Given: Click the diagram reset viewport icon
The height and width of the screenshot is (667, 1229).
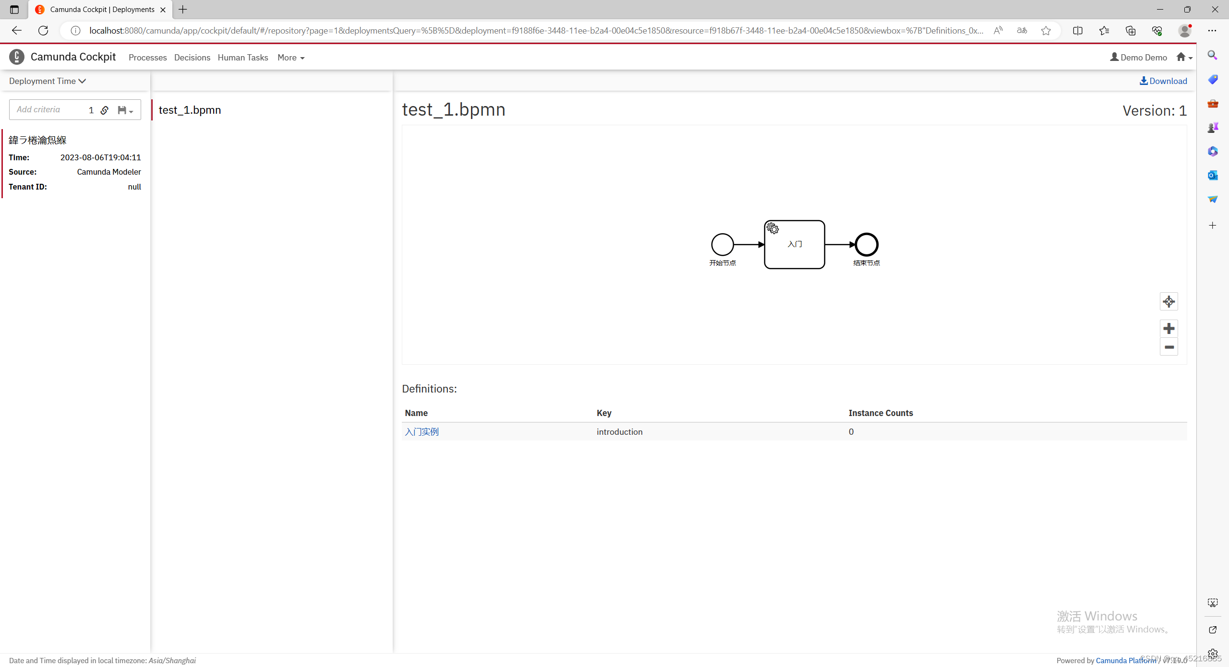Looking at the screenshot, I should 1169,301.
